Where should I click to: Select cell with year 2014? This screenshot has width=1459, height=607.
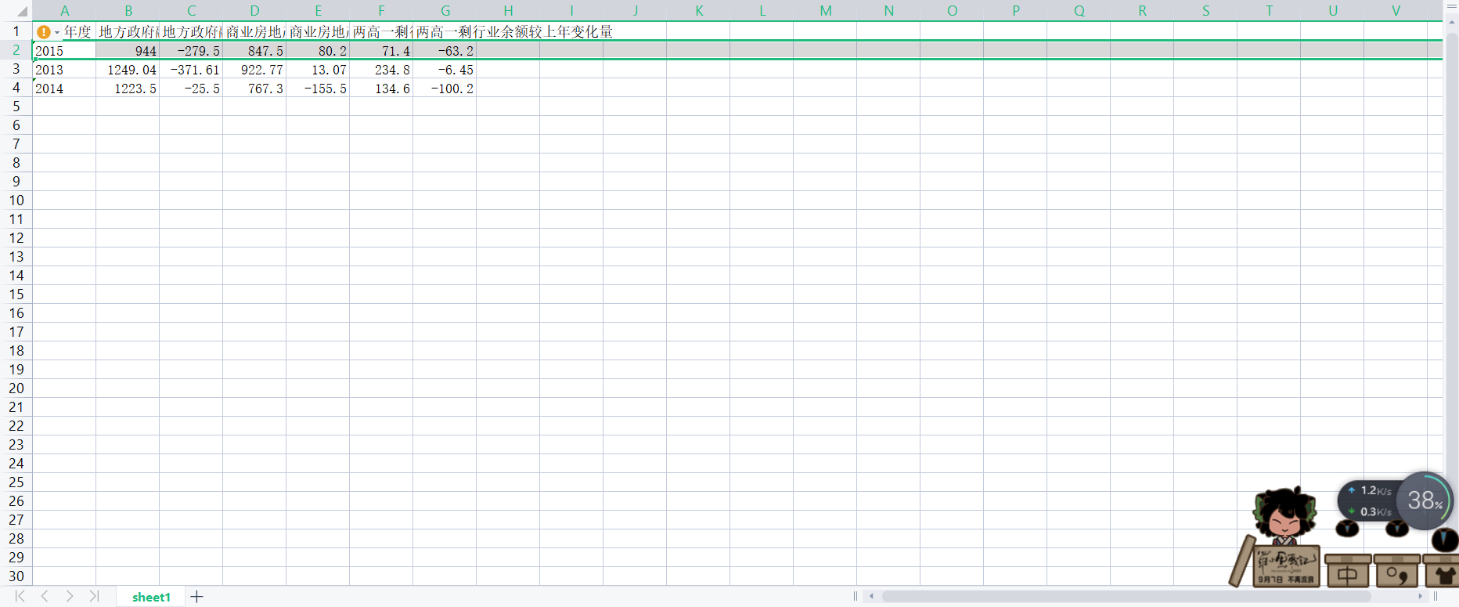click(64, 89)
